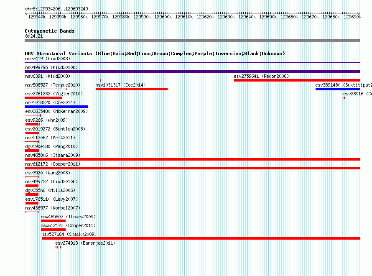Click the 129610k ruler position
This screenshot has width=372, height=276.
pyautogui.click(x=184, y=17)
